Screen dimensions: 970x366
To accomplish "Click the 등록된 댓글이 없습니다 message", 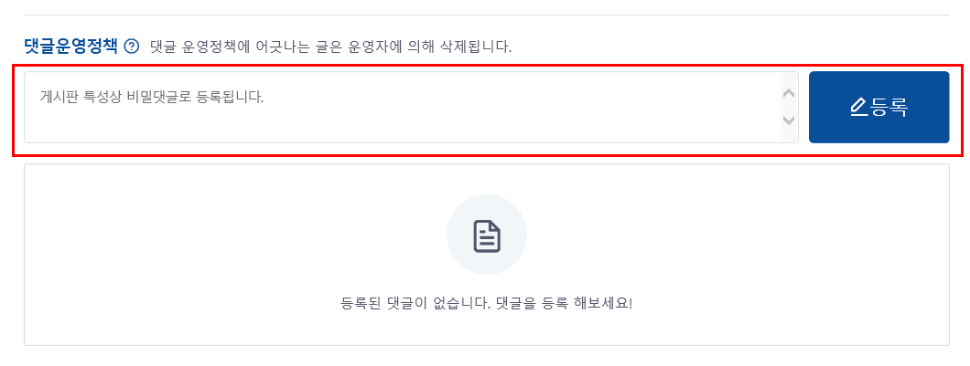I will [x=415, y=304].
